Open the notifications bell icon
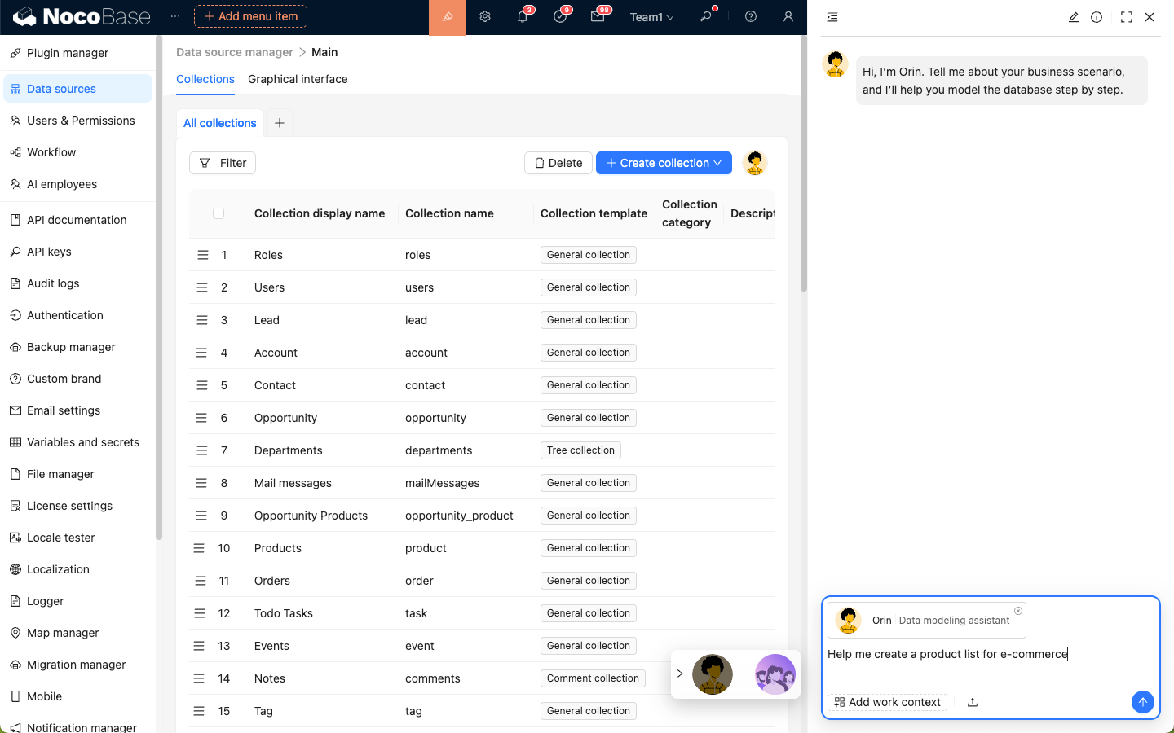Screen dimensions: 1174x733 pos(523,17)
